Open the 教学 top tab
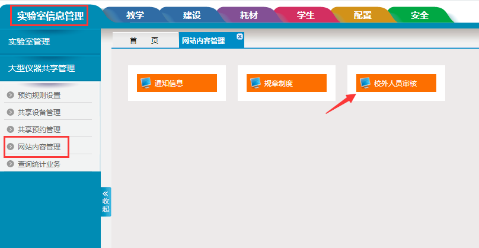The height and width of the screenshot is (248, 479). [135, 15]
